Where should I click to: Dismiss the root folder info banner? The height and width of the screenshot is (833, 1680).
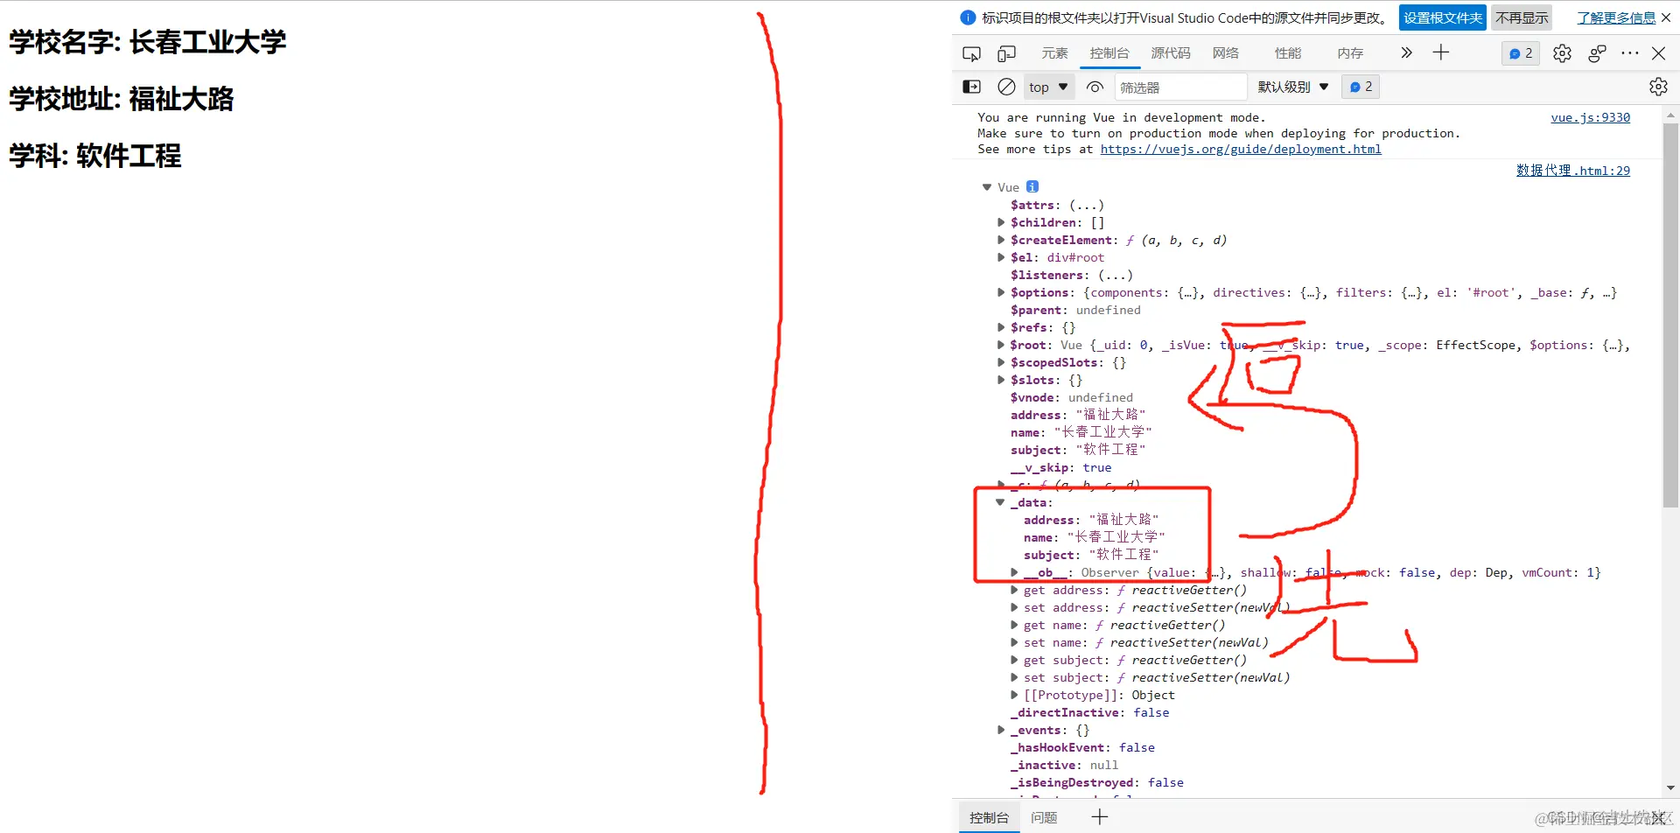click(x=1666, y=17)
